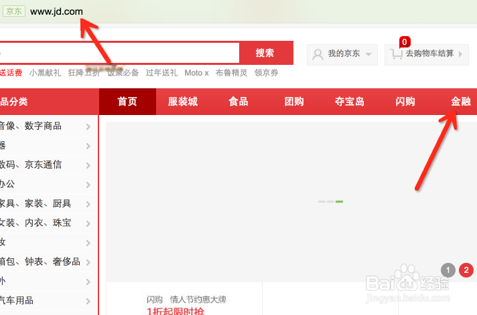Expand the 箱包、钟表、奢侈品 category chevron
The width and height of the screenshot is (477, 315).
coord(88,262)
